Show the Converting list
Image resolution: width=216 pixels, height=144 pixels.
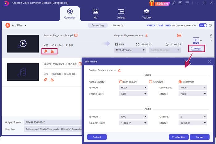[x=98, y=25]
